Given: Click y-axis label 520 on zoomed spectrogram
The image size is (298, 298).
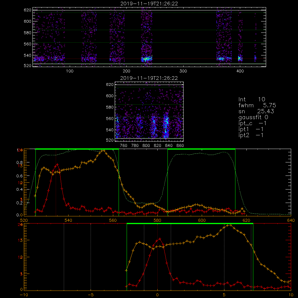Looking at the screenshot, I should coord(110,140).
